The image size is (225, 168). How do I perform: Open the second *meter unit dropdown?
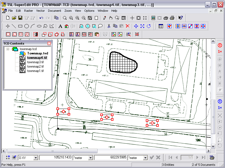coord(145,158)
